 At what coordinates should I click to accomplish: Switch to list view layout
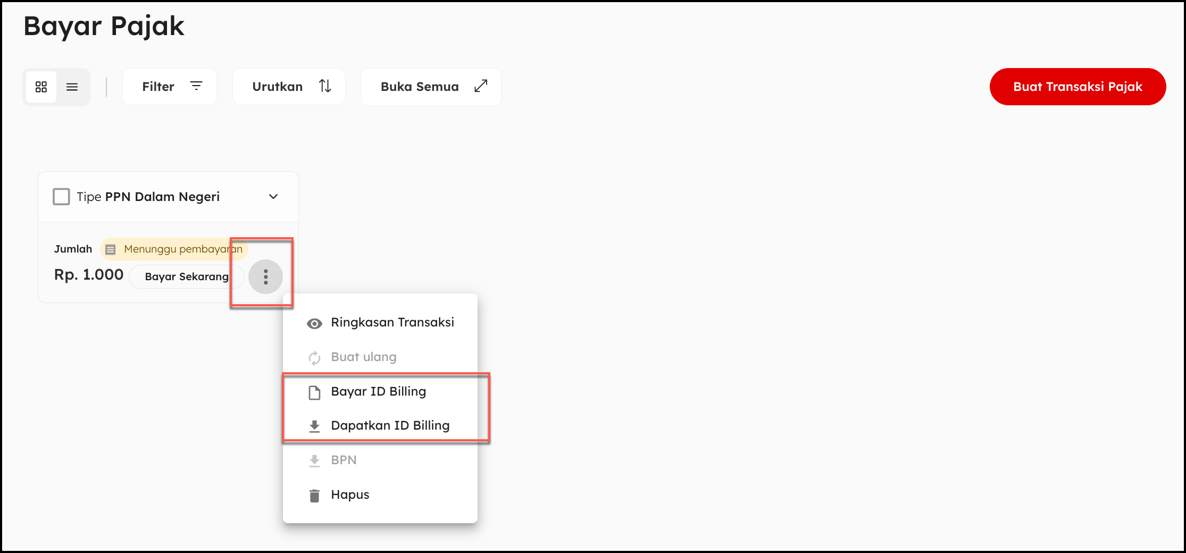pos(72,87)
